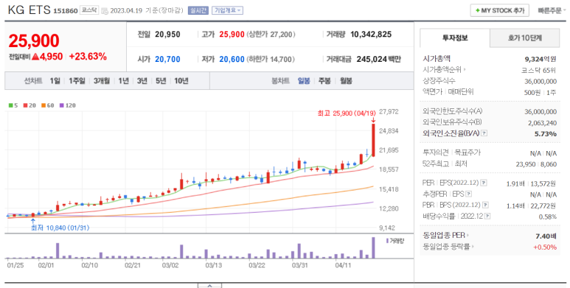Viewport: 570px width, 288px height.
Task: Select the 3년 chart period
Action: coord(142,80)
